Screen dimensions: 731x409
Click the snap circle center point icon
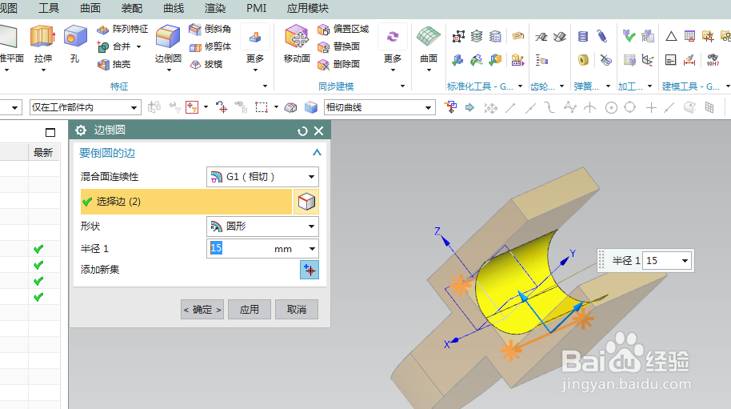611,108
